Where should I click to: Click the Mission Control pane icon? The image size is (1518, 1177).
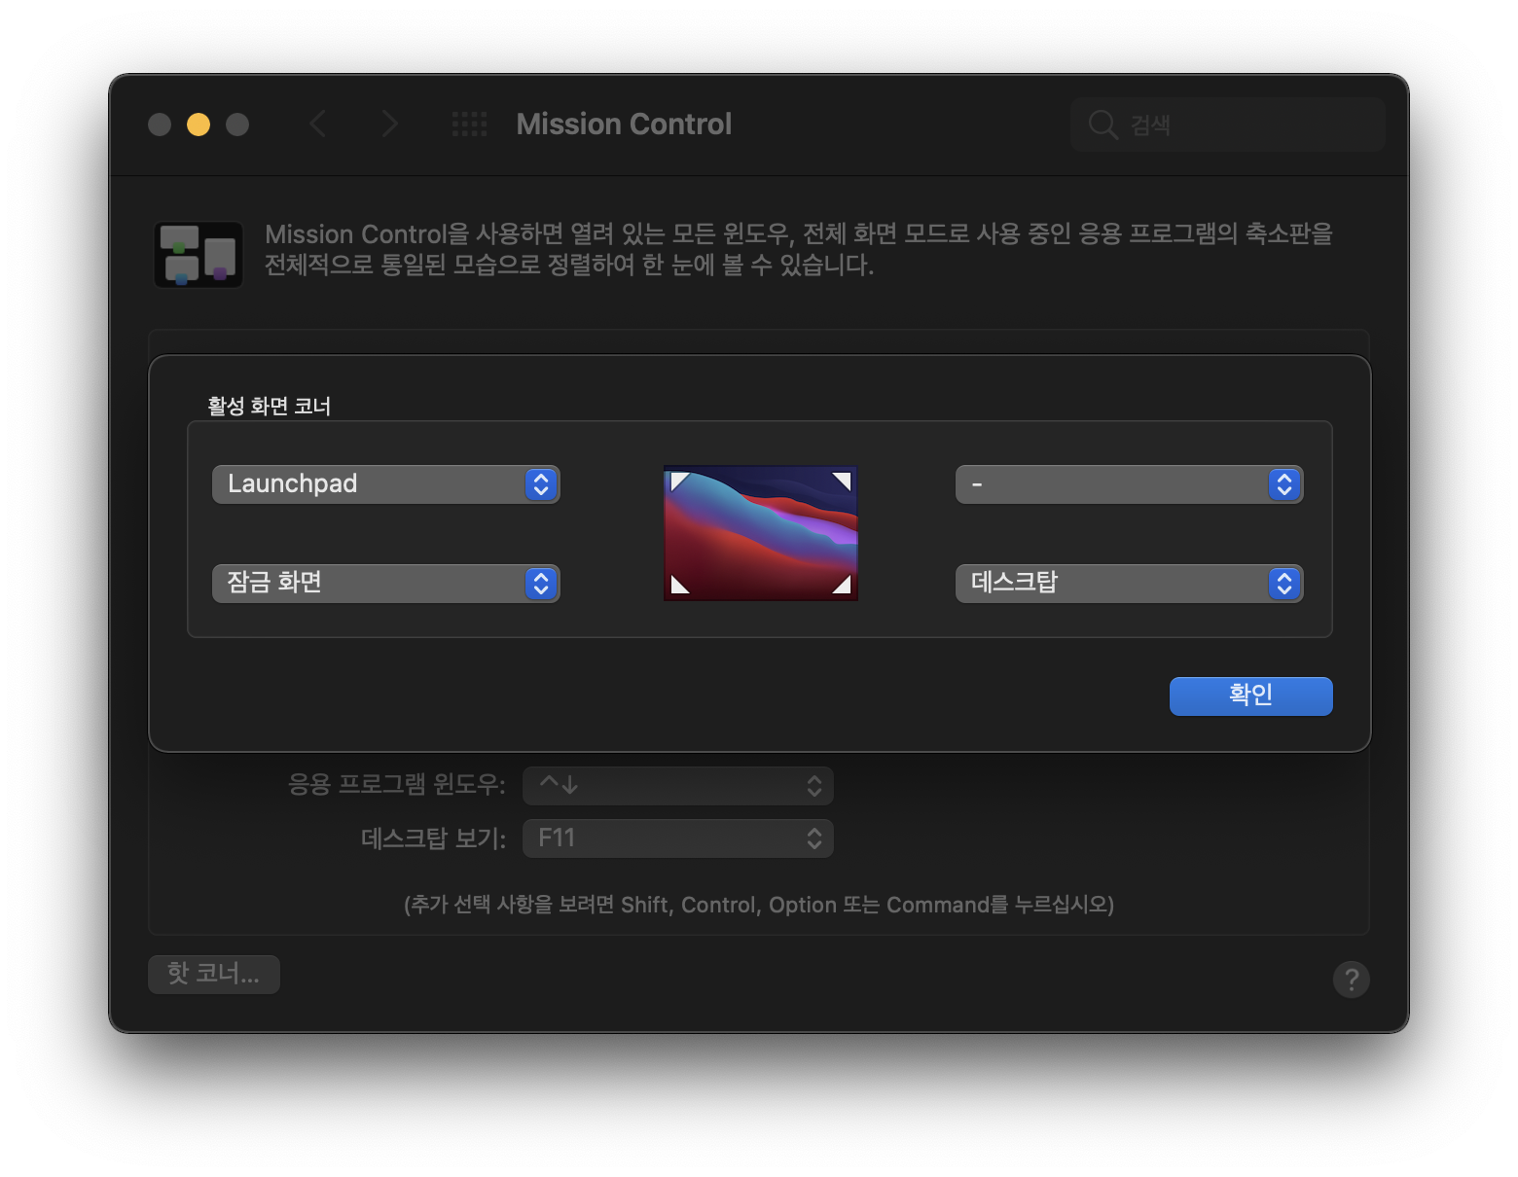pos(199,255)
